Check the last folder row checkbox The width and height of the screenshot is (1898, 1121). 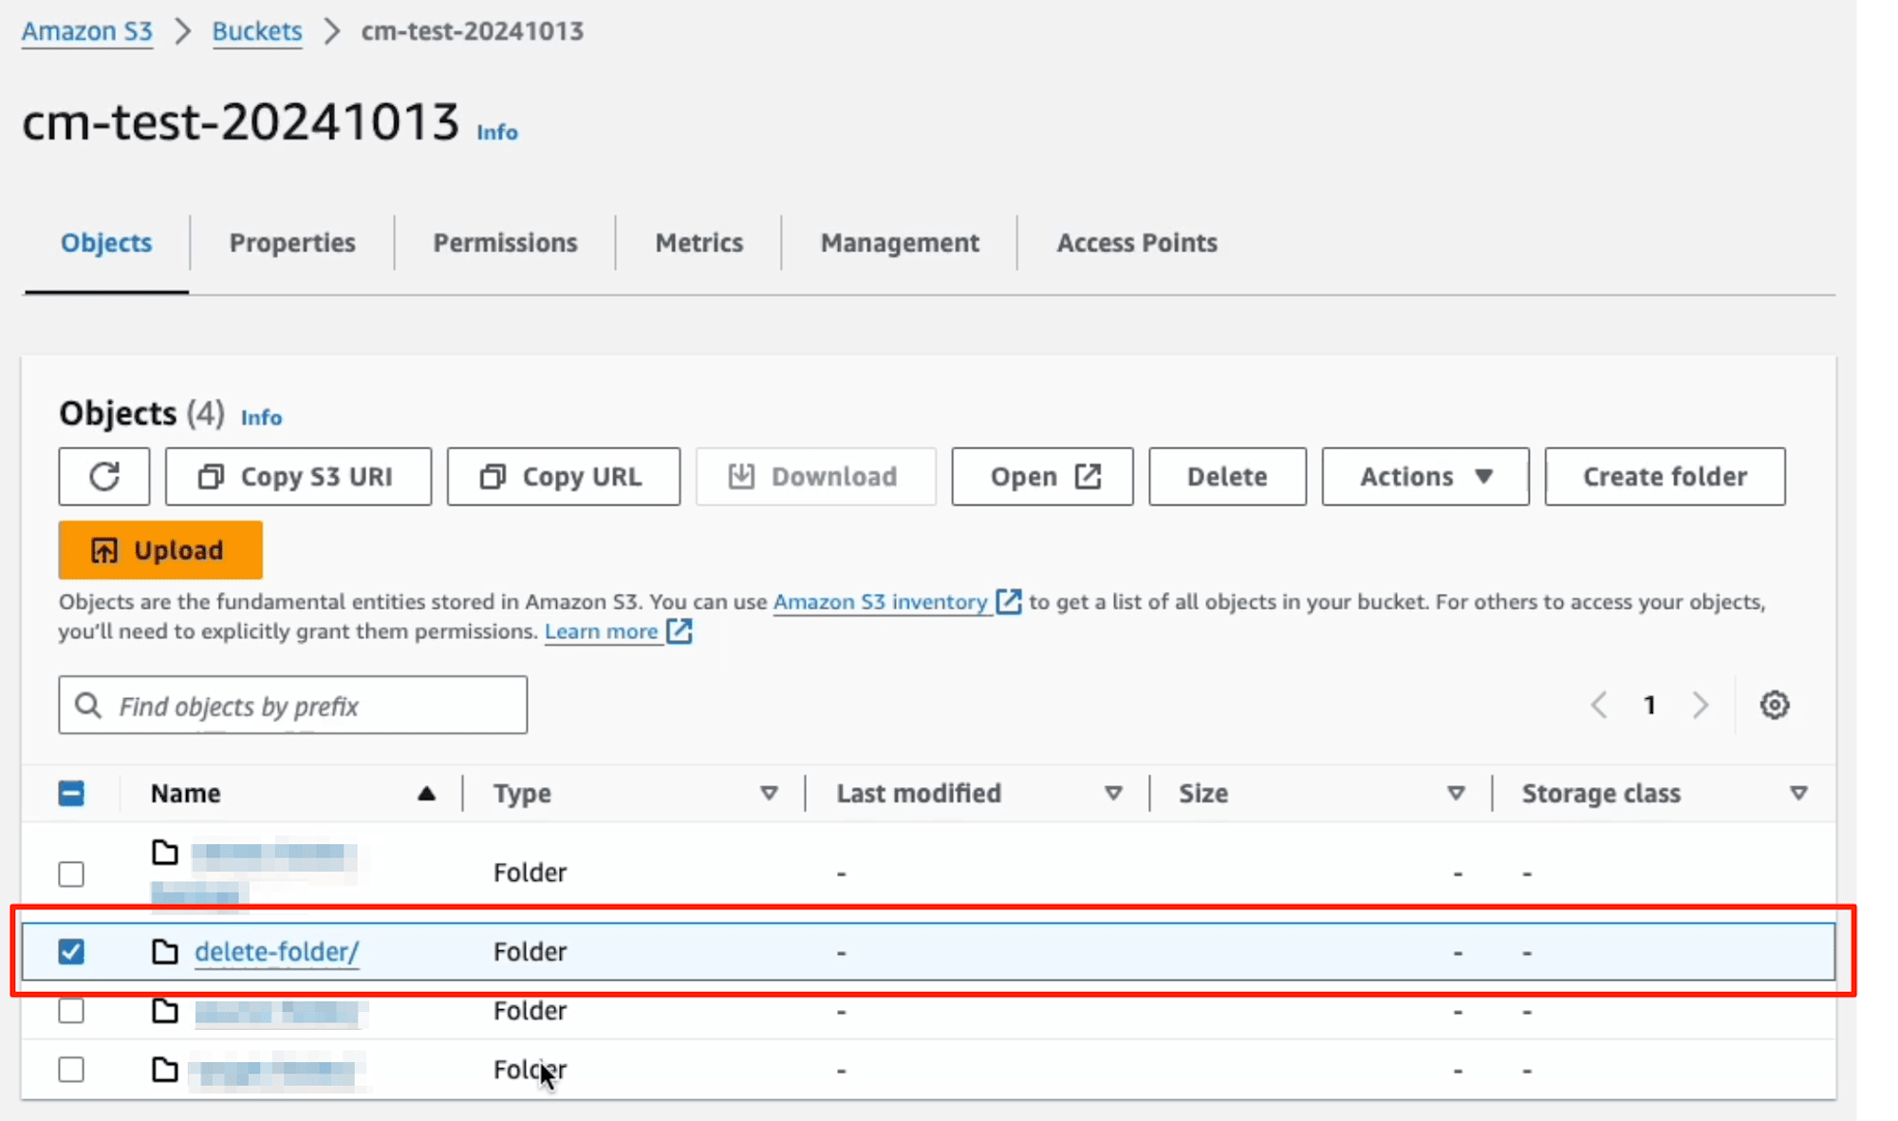pos(71,1070)
